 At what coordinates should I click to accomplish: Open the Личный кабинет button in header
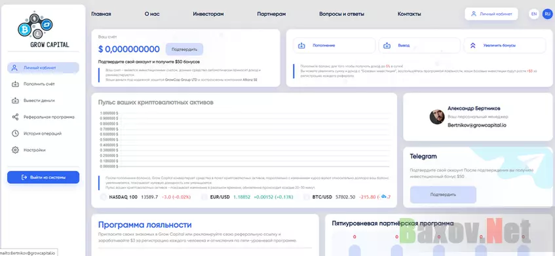(491, 14)
